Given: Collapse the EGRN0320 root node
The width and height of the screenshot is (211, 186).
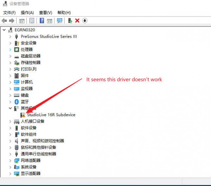Looking at the screenshot, I should coord(4,30).
